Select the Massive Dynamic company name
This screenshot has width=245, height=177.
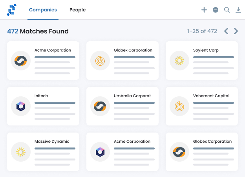pyautogui.click(x=52, y=142)
